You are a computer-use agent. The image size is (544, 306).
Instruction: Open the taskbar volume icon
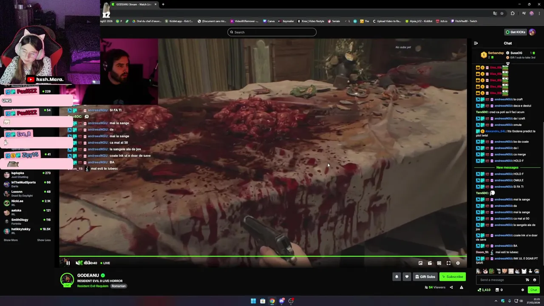[521, 301]
